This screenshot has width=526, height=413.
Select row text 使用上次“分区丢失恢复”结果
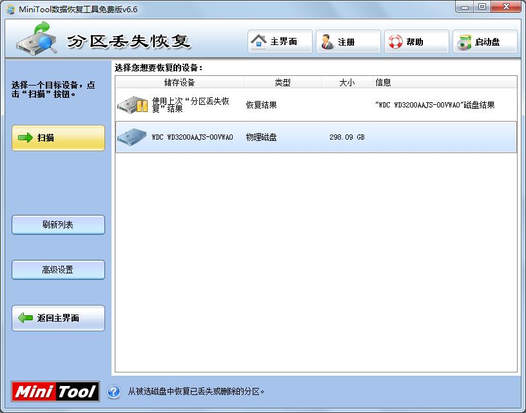(191, 105)
